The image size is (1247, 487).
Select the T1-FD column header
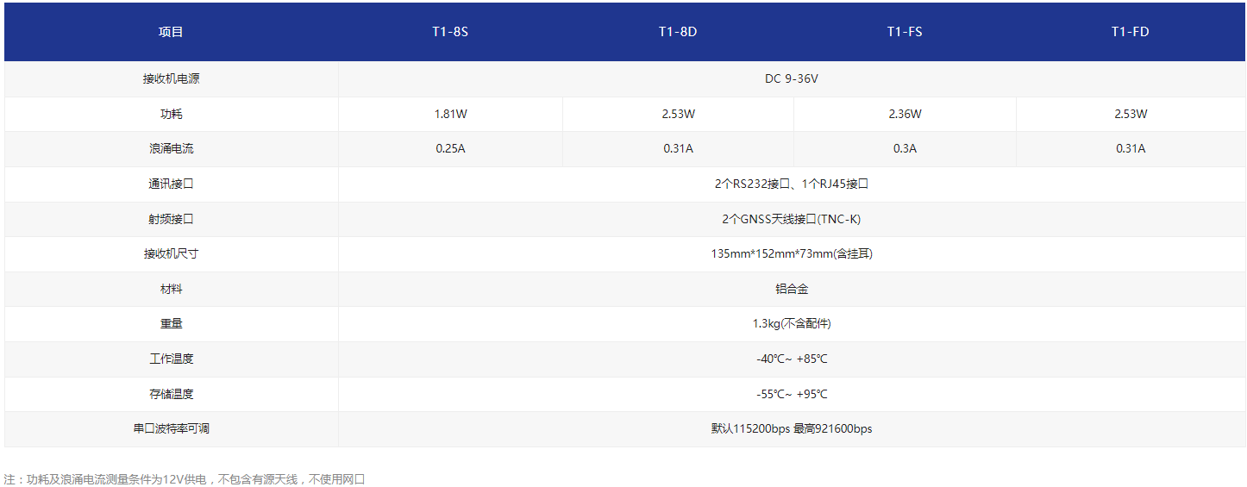[x=1131, y=32]
